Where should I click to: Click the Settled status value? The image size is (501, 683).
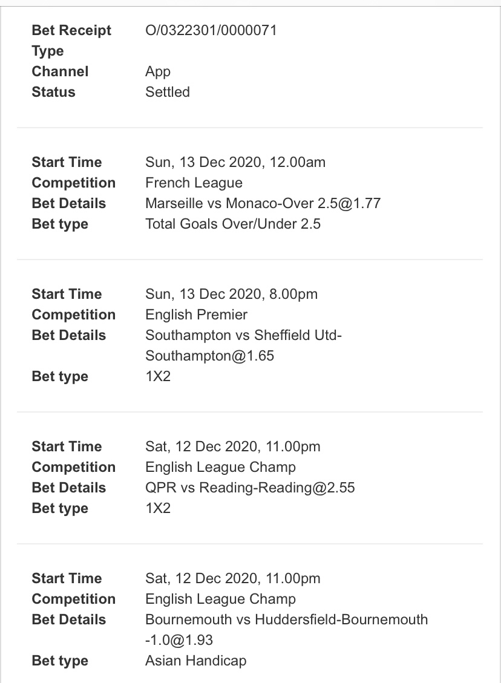[167, 92]
